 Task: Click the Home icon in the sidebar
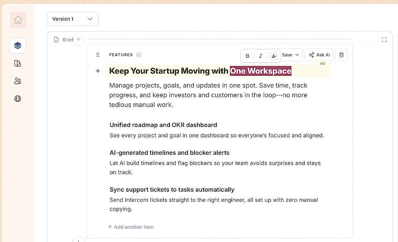[18, 20]
